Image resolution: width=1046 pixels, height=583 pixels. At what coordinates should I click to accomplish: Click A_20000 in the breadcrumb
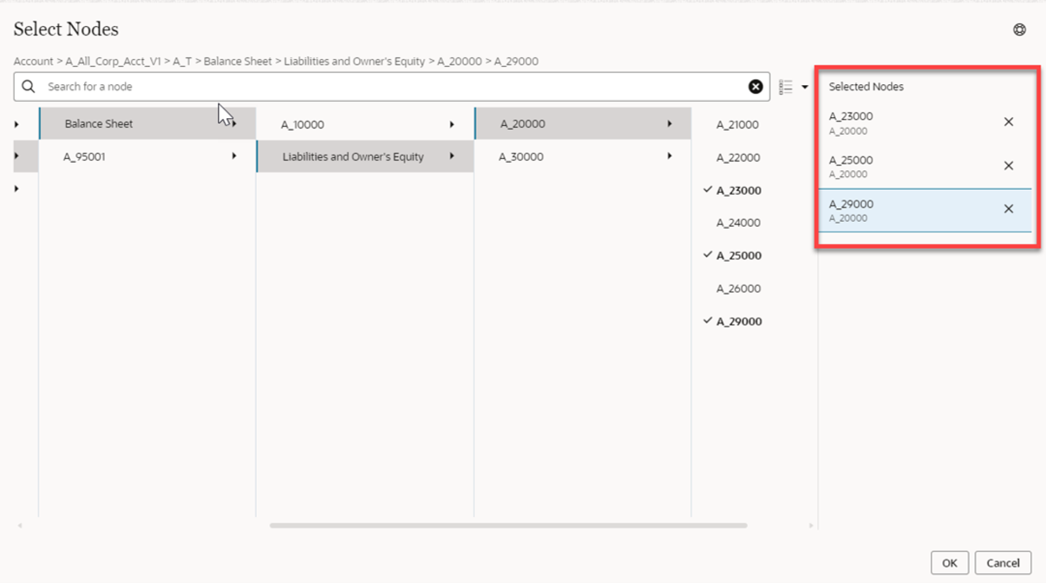pos(459,61)
